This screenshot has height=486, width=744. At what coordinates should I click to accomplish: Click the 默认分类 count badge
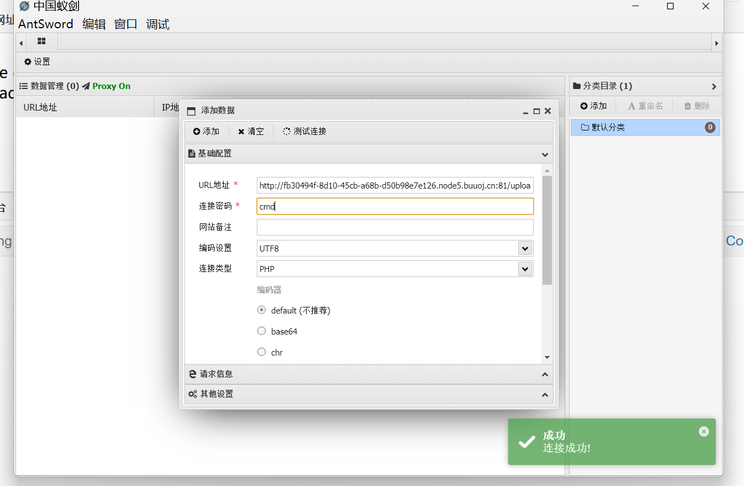(710, 128)
